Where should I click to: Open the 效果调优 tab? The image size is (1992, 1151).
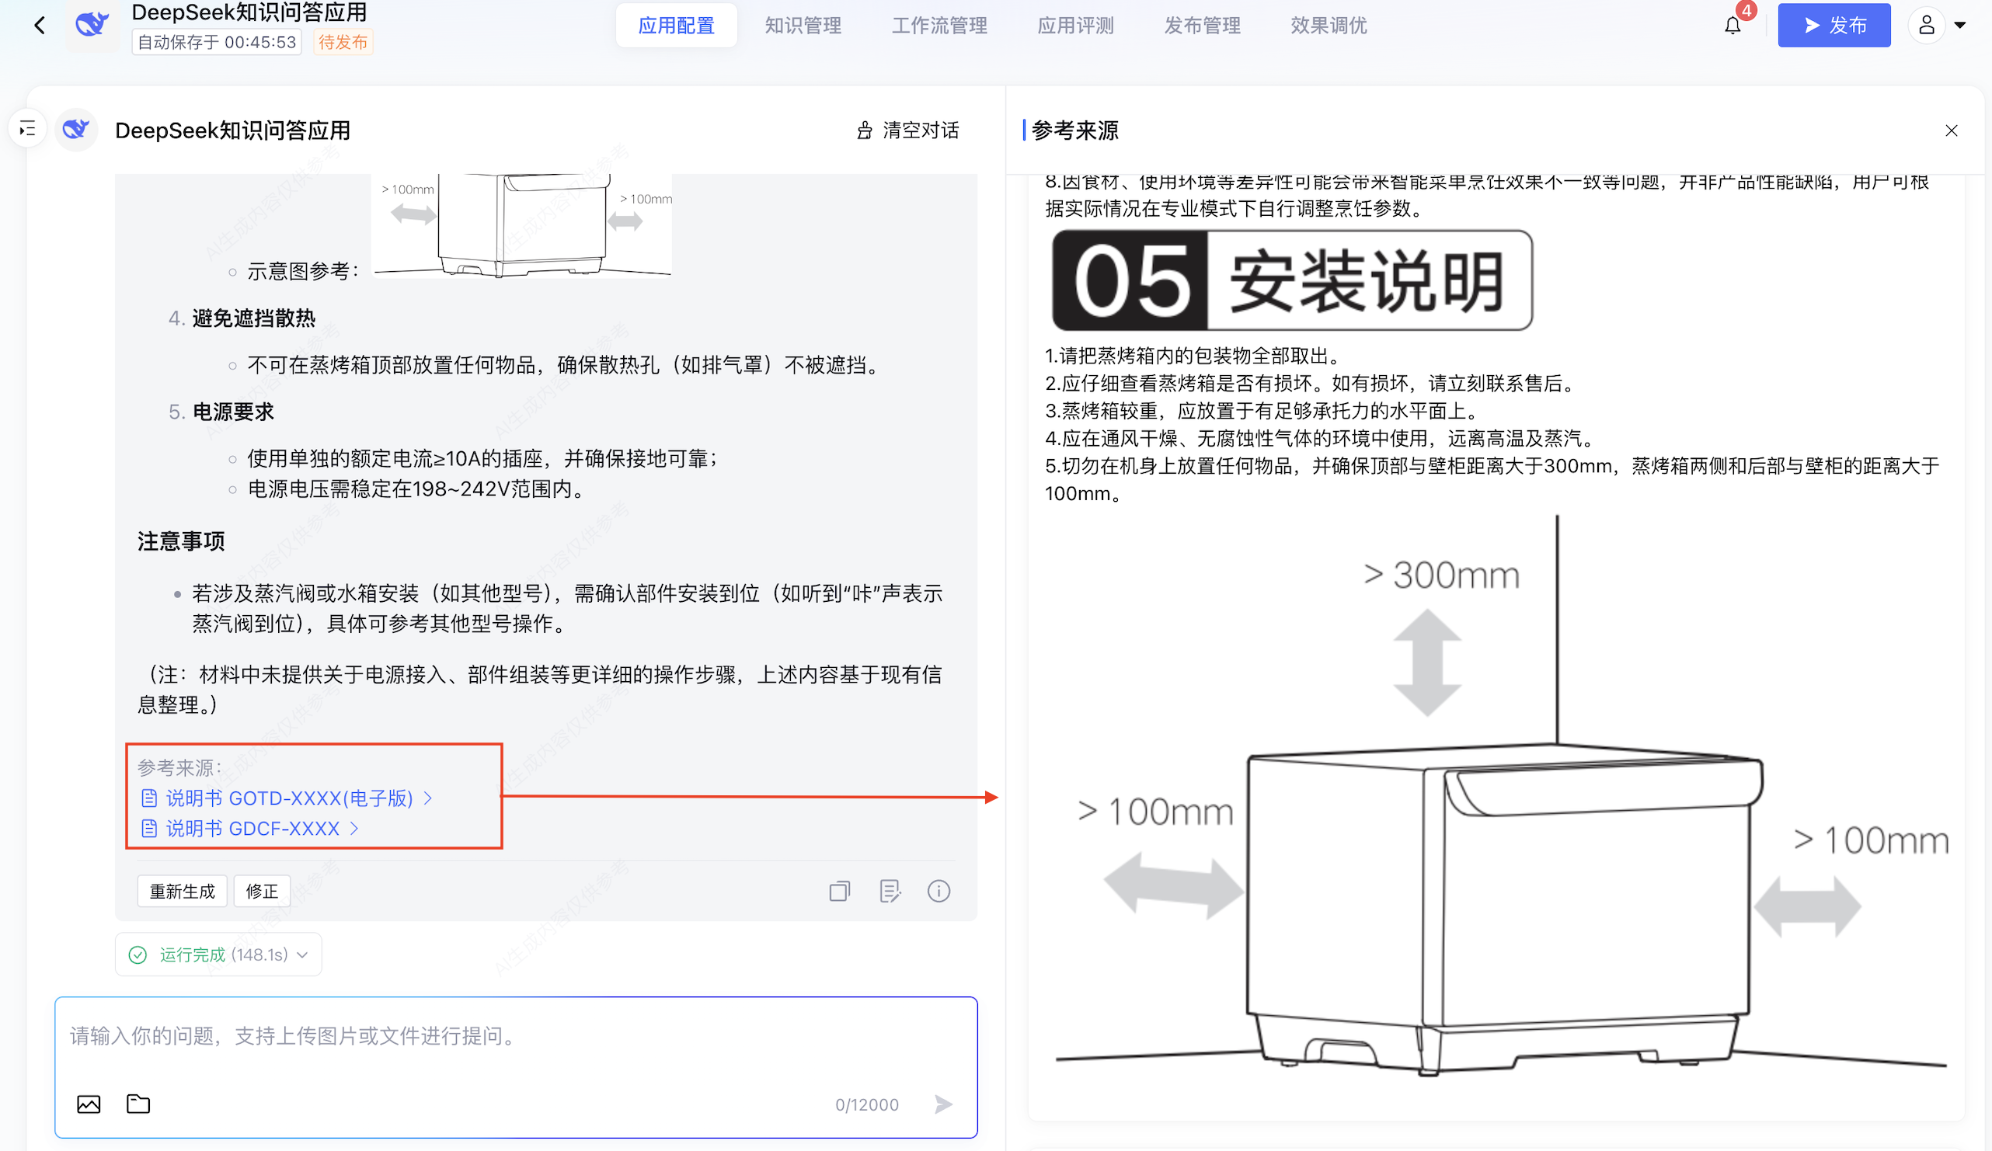1328,26
